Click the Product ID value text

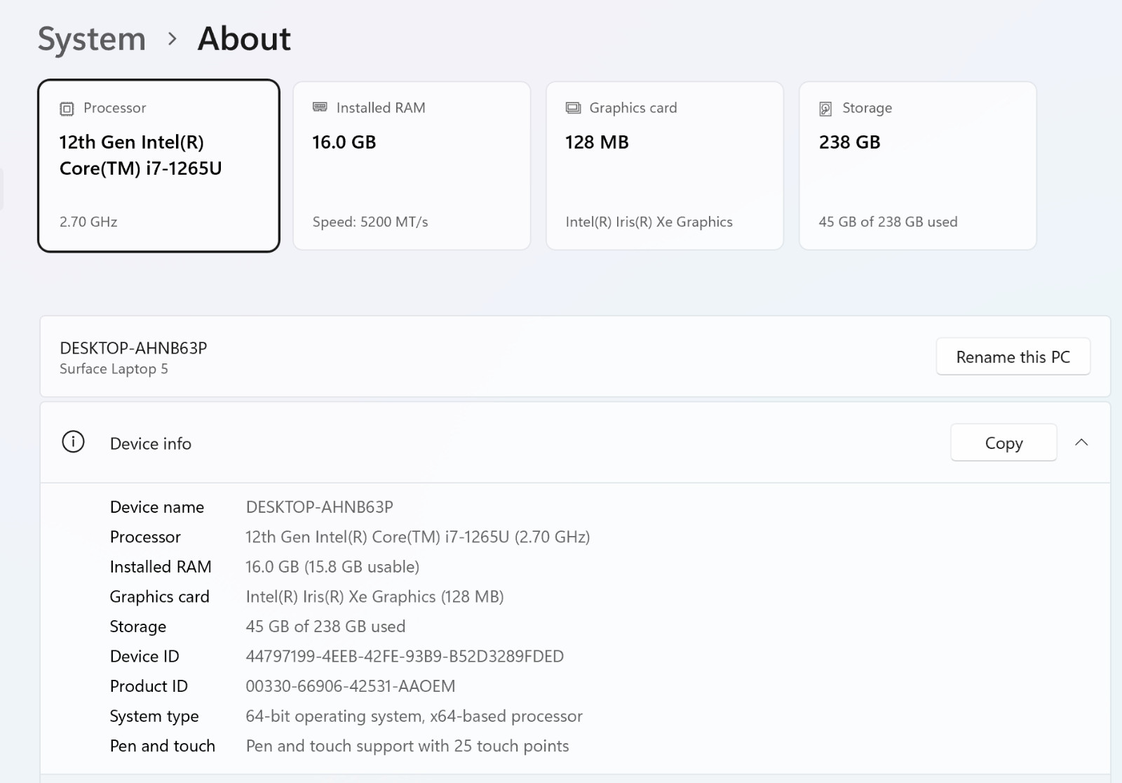tap(351, 685)
